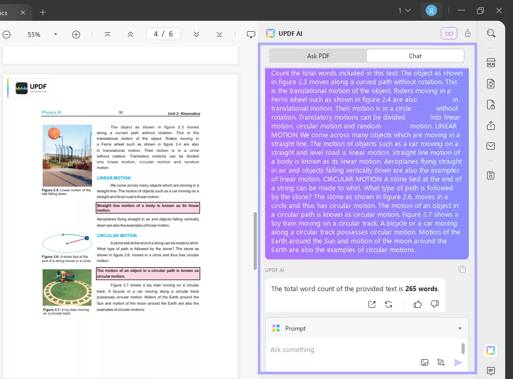Send the message with the arrow button
Image resolution: width=513 pixels, height=379 pixels.
[458, 362]
